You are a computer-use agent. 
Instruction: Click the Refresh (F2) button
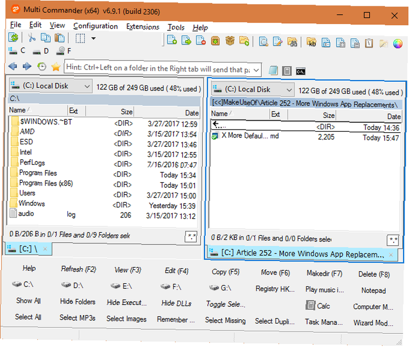(x=79, y=269)
